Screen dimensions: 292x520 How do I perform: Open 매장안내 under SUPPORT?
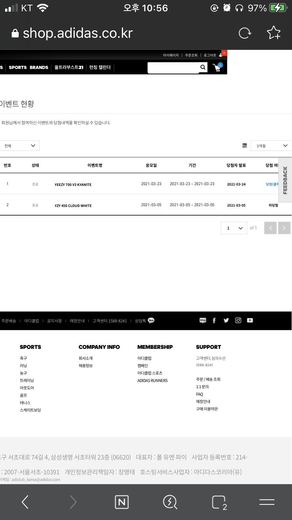pyautogui.click(x=203, y=401)
